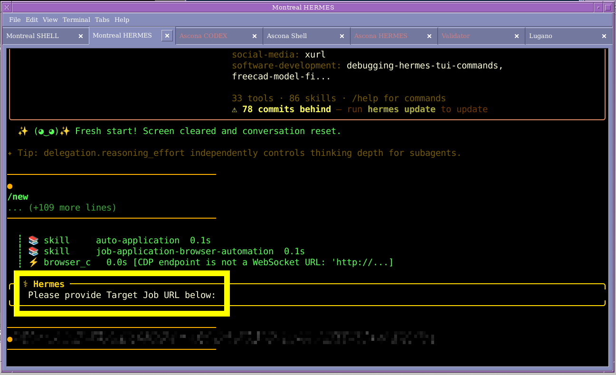
Task: Close the Validator tab
Action: coord(517,36)
